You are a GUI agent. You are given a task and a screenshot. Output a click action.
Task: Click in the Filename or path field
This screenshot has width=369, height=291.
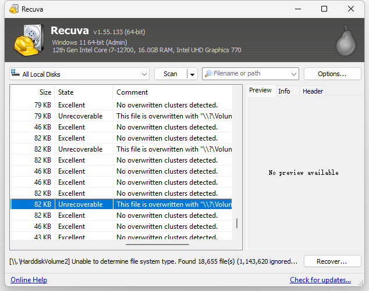point(251,74)
